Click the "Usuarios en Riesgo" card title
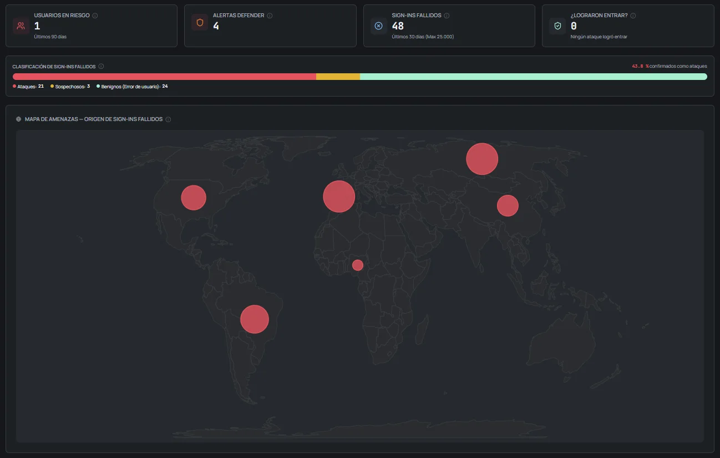 (x=62, y=16)
